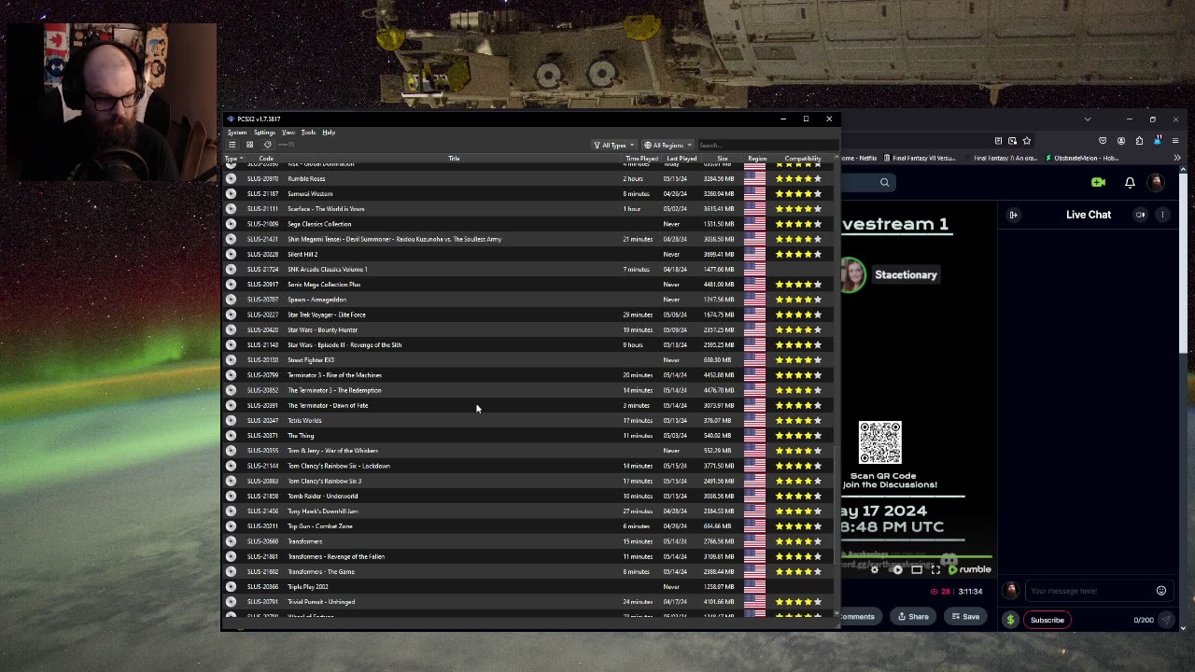Open the emoji picker in chat

pos(1161,591)
